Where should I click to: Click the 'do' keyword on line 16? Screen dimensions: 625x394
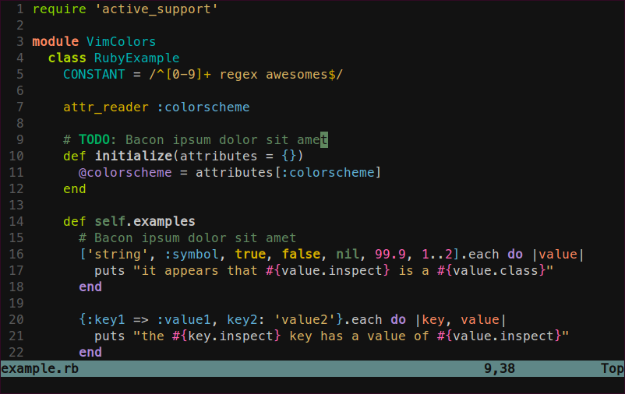pos(515,254)
